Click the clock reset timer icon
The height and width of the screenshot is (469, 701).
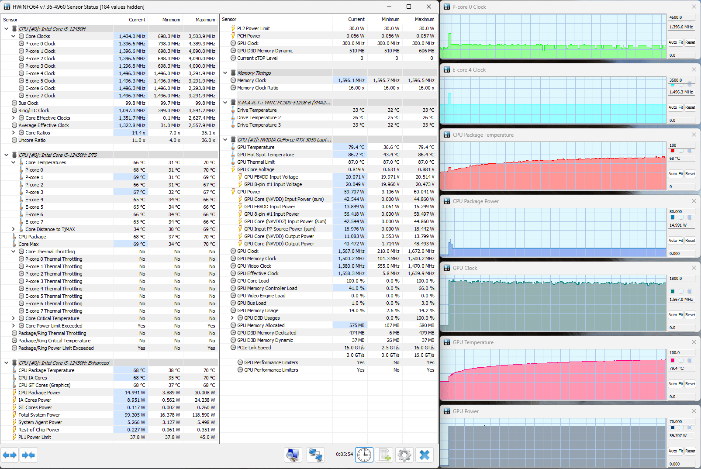[364, 455]
